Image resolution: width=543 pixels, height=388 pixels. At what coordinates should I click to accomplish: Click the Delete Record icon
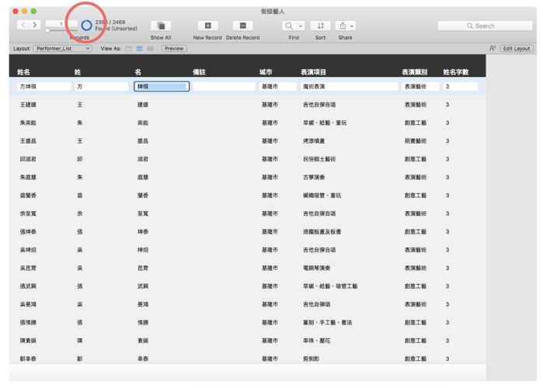(242, 26)
